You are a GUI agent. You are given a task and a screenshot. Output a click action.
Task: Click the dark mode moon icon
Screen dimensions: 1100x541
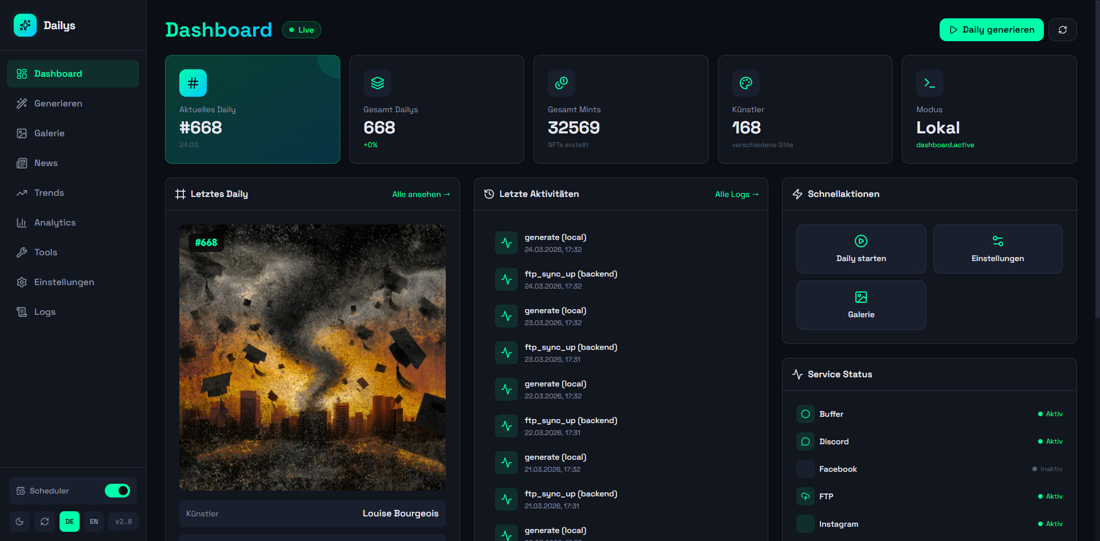coord(19,522)
